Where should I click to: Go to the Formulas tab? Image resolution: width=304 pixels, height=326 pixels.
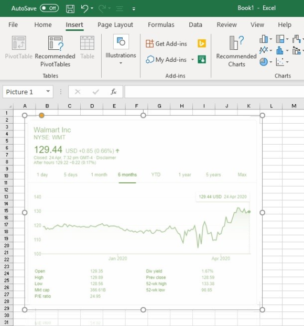tap(161, 25)
